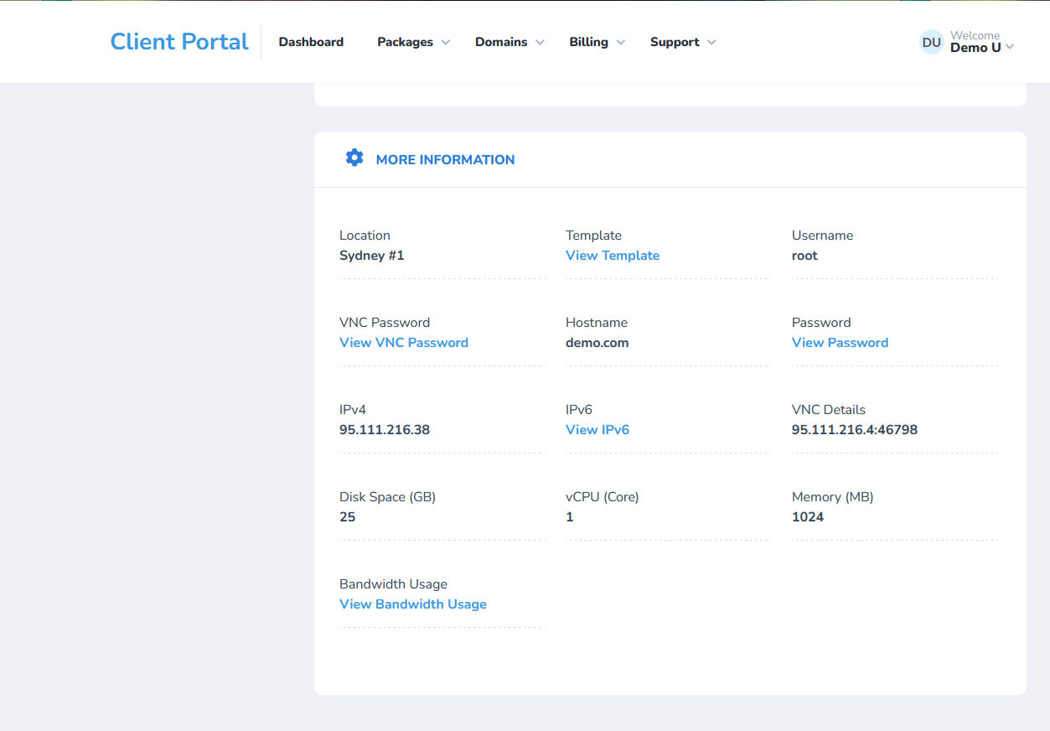Viewport: 1050px width, 731px height.
Task: Click the DU user avatar
Action: (932, 42)
